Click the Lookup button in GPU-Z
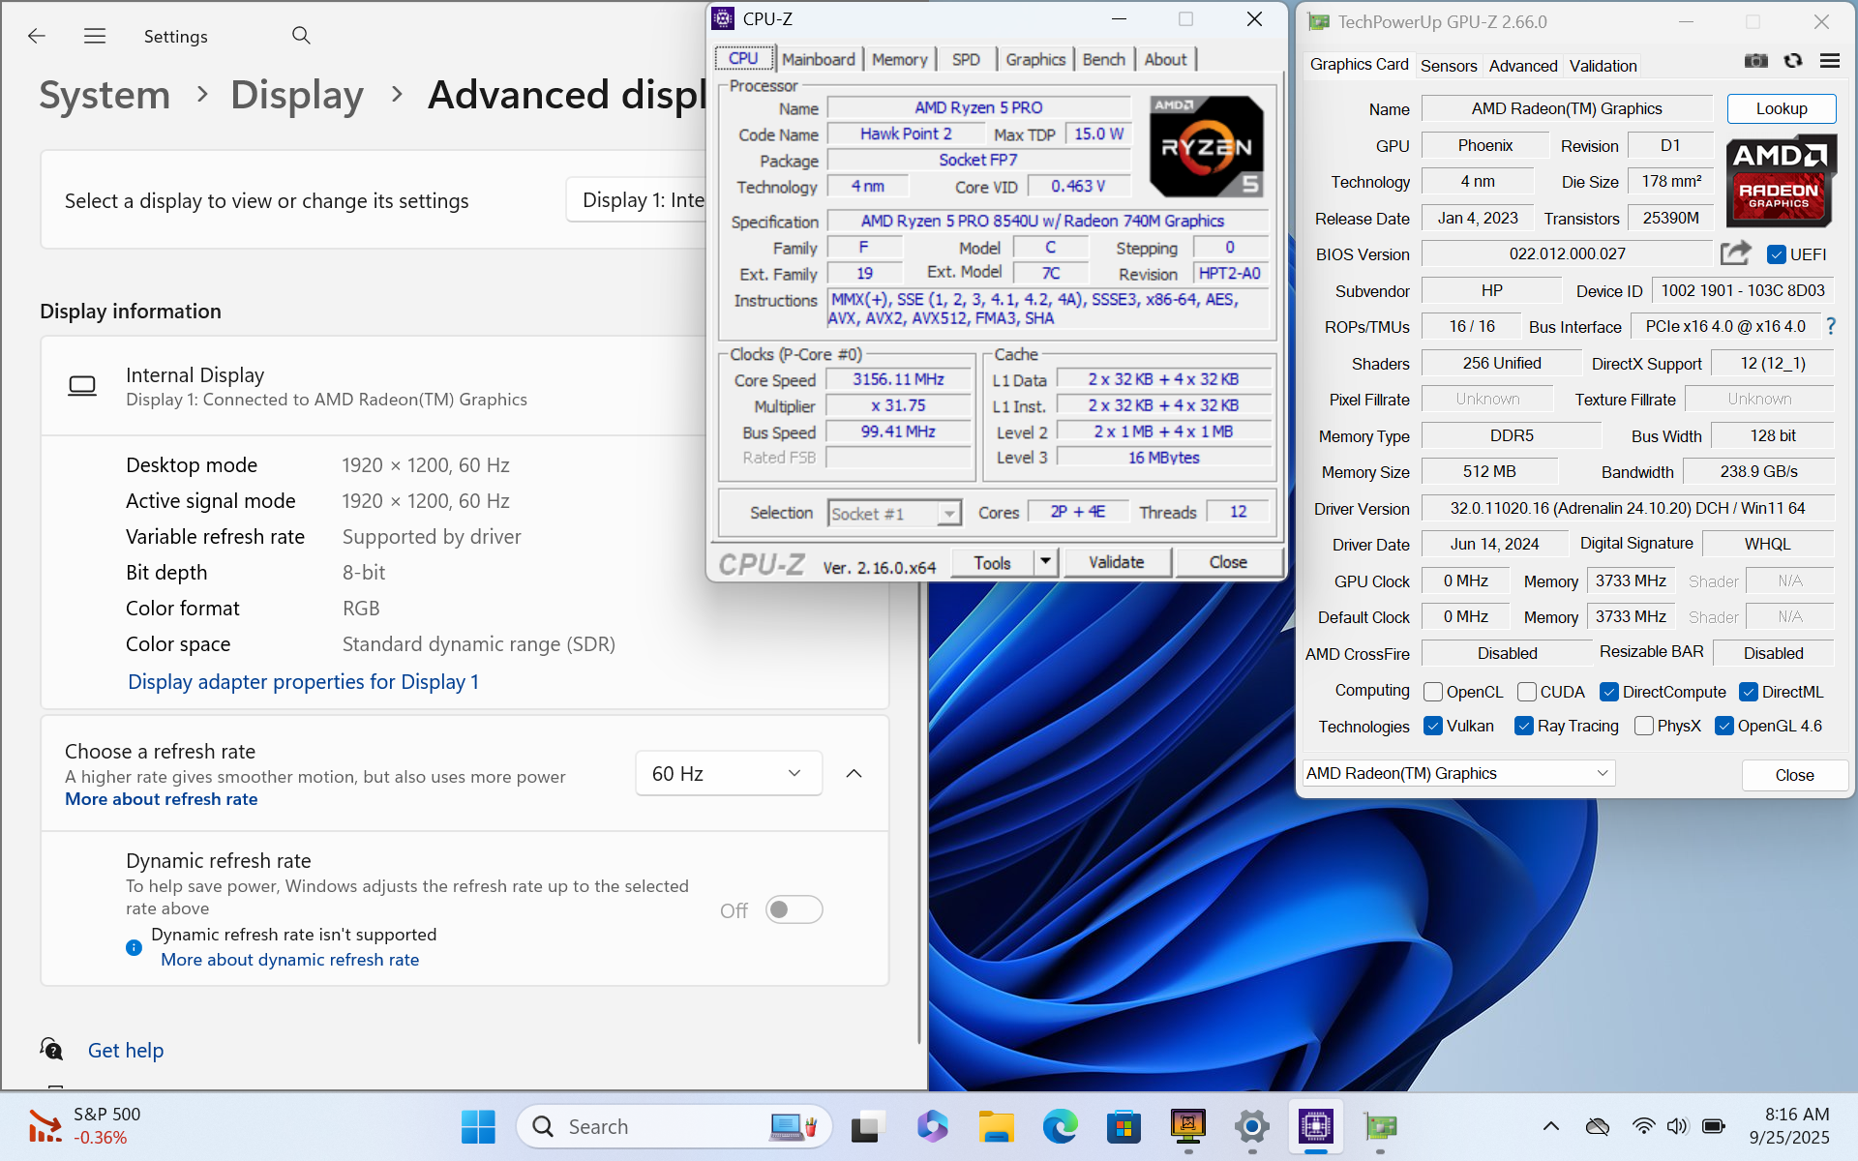This screenshot has height=1161, width=1858. pos(1781,108)
